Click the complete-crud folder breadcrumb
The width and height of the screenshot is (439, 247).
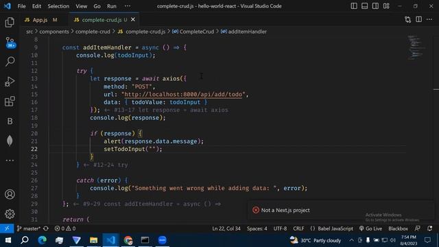[93, 32]
